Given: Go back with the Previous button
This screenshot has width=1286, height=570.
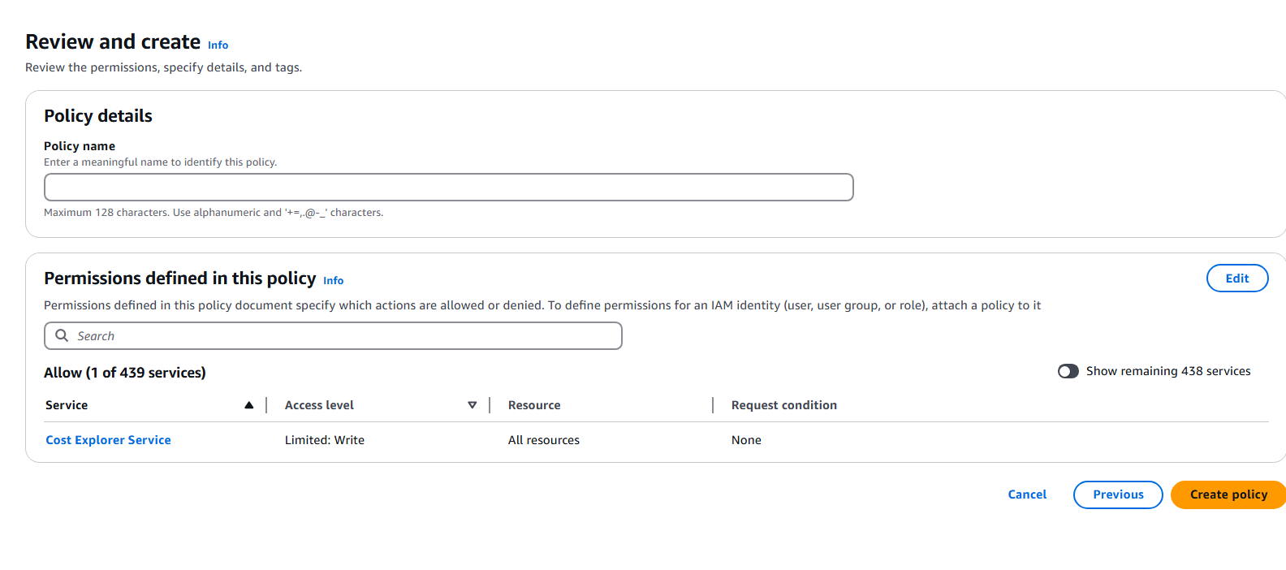Looking at the screenshot, I should (x=1118, y=494).
